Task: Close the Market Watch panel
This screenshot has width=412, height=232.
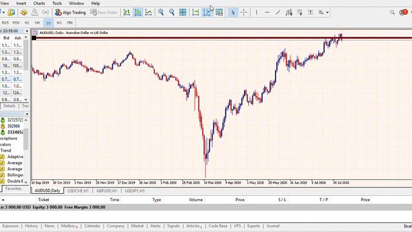Action: click(27, 31)
